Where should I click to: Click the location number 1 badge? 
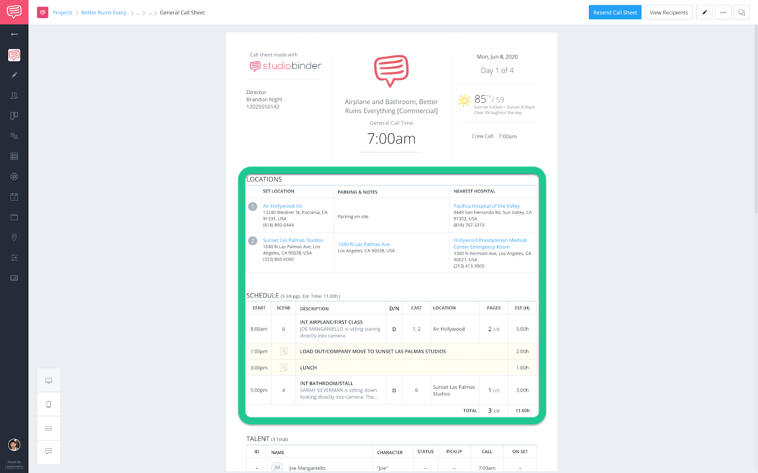253,207
